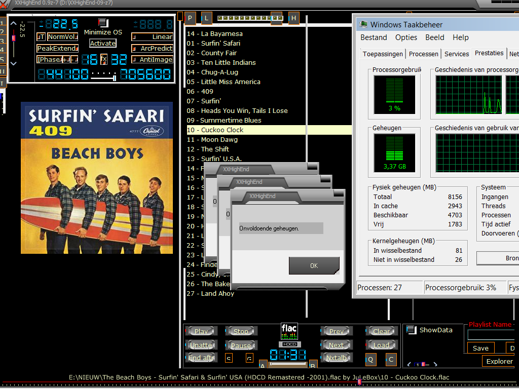
Task: Select the Prestaties tab
Action: pyautogui.click(x=489, y=53)
